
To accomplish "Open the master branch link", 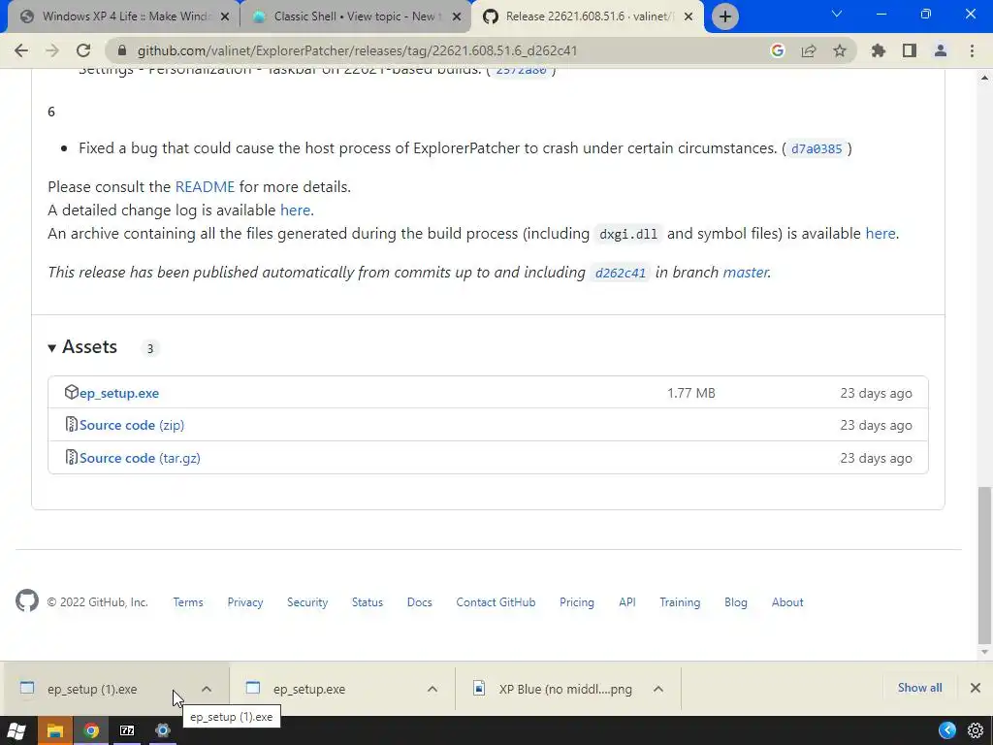I will (746, 273).
